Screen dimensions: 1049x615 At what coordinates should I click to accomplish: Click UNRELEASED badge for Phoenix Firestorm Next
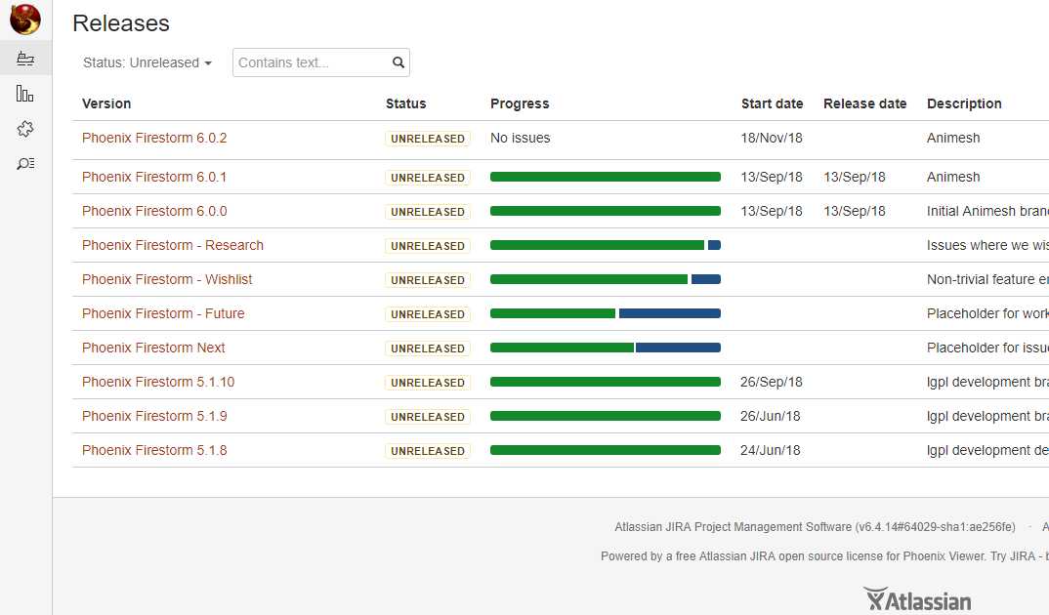point(428,348)
